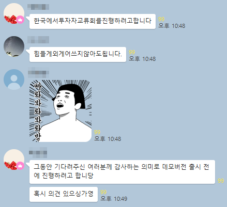Click the yellow 99 beside 혹시 의견 message
The height and width of the screenshot is (207, 227).
click(x=103, y=192)
